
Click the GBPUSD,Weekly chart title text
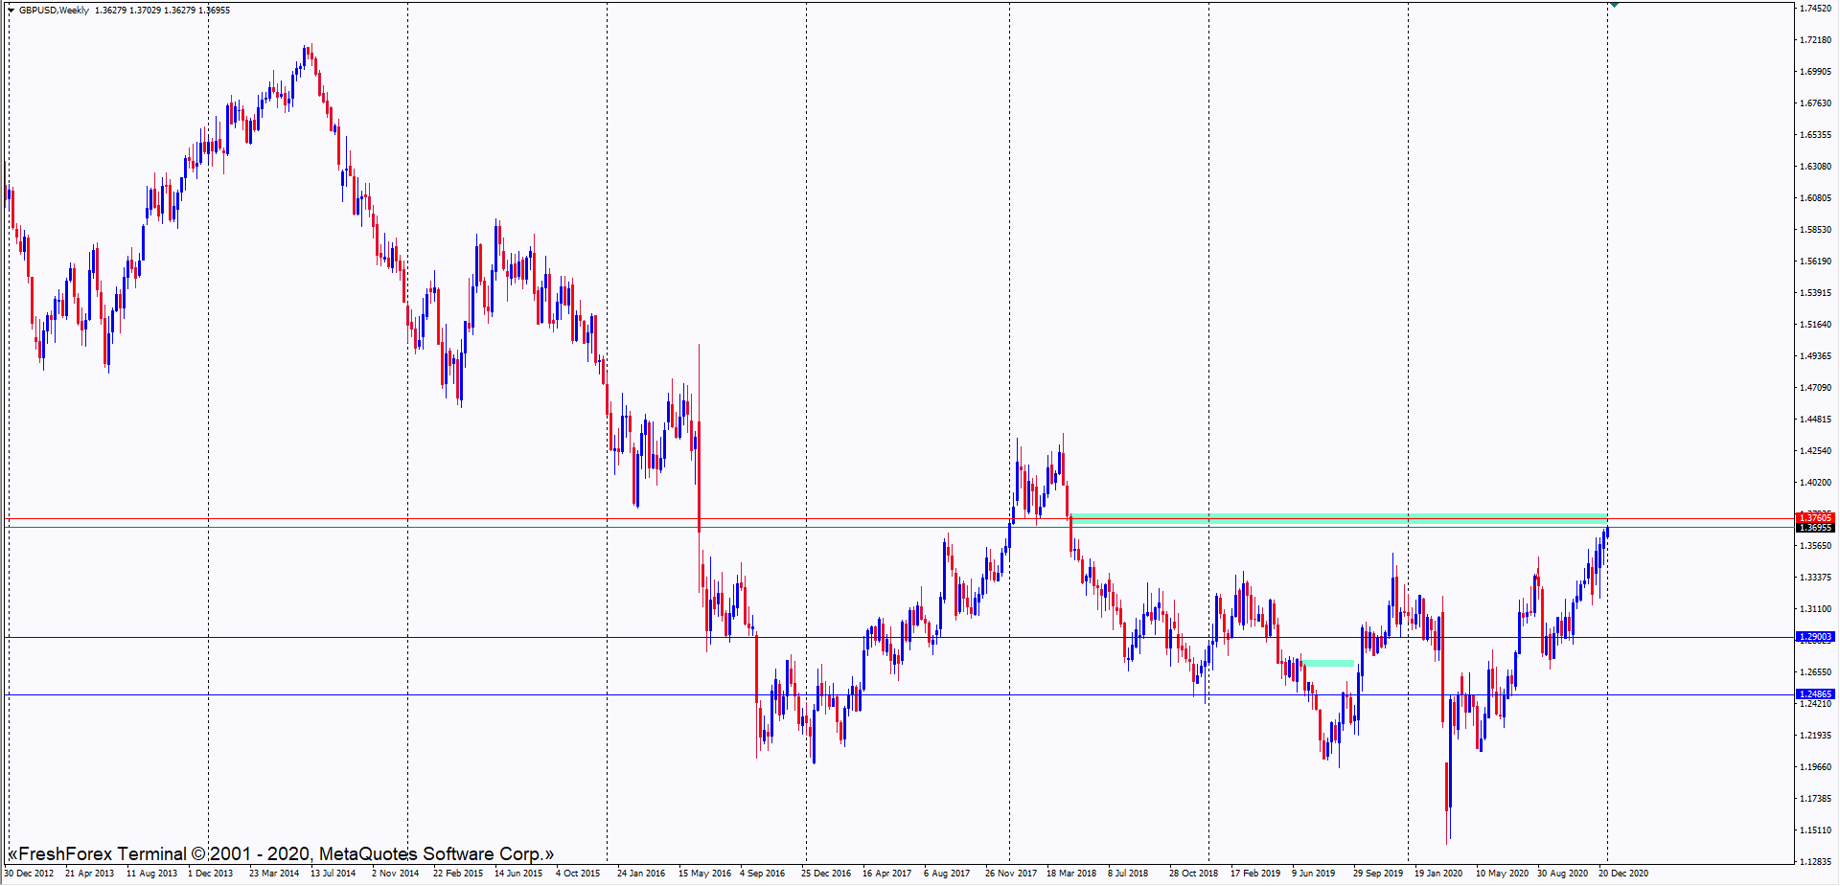coord(54,11)
